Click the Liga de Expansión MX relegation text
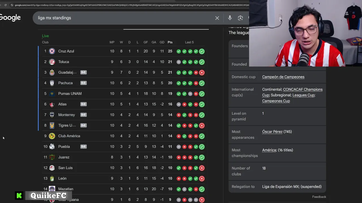362x203 pixels. pos(292,187)
